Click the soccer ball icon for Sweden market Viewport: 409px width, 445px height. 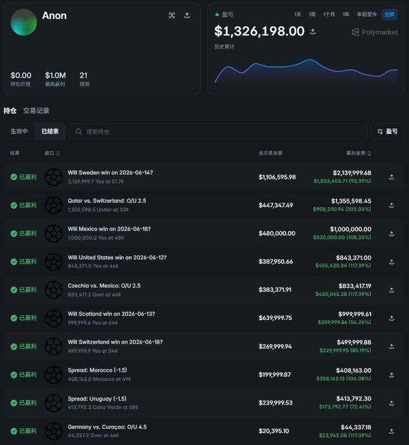[x=54, y=177]
